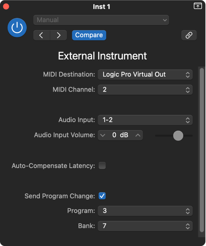Click the Audio Input Volume value field
This screenshot has height=246, width=206.
pos(120,135)
